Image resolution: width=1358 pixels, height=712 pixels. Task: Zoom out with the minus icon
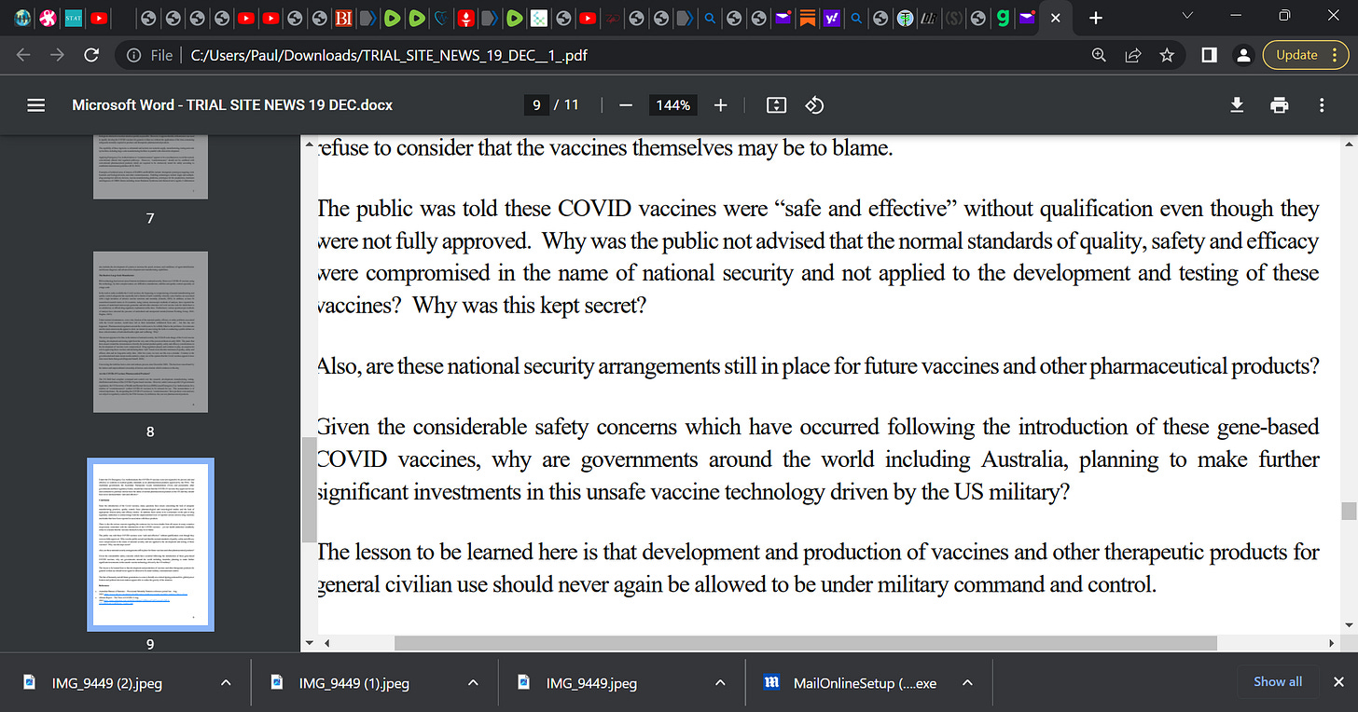tap(626, 105)
